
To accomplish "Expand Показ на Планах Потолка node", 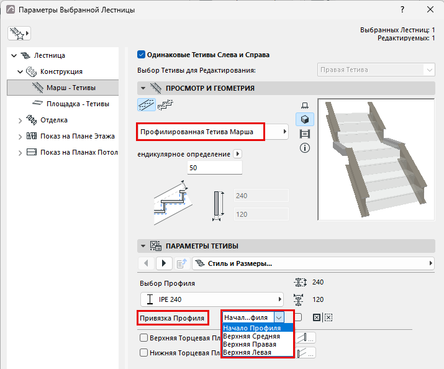I will click(x=20, y=153).
